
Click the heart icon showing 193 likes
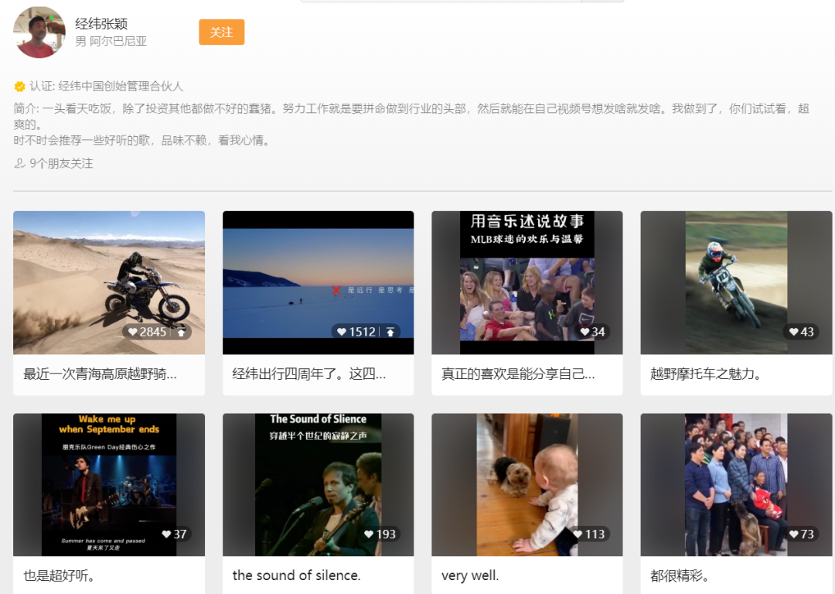click(369, 534)
